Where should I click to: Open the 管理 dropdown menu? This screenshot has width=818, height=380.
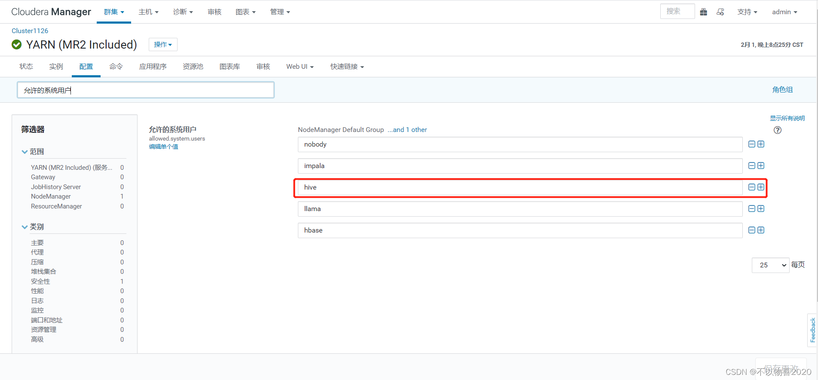[x=280, y=12]
